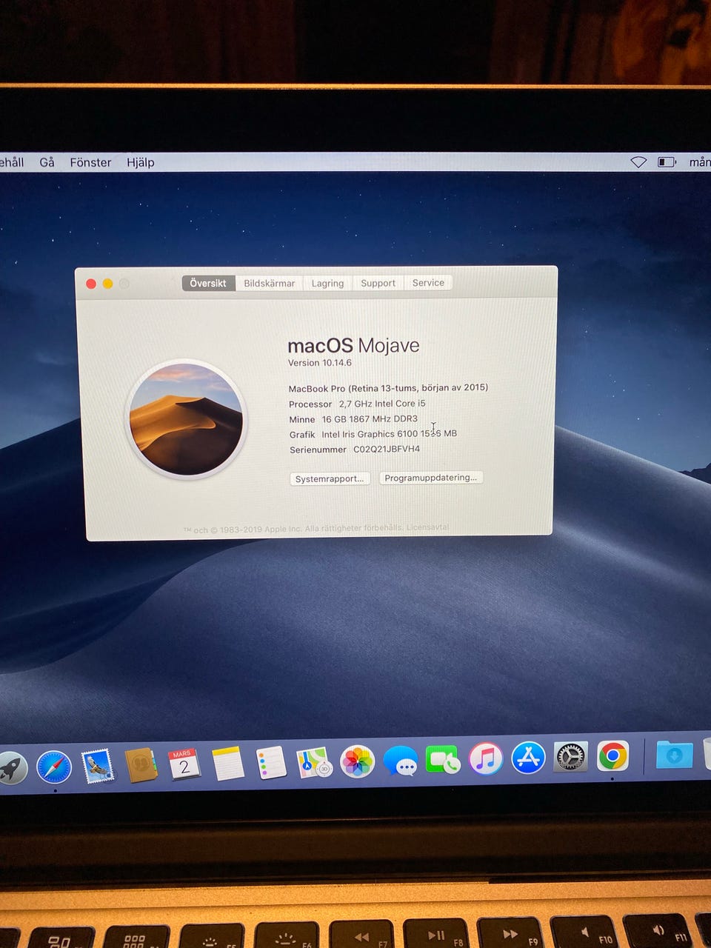Open the Downloads folder in dock
This screenshot has width=711, height=948.
pyautogui.click(x=674, y=755)
